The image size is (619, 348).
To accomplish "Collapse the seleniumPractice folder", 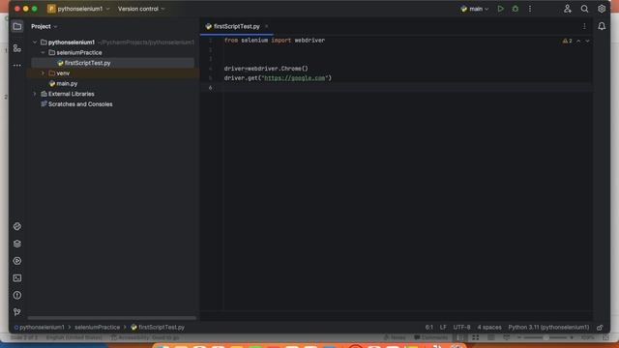I will point(43,52).
